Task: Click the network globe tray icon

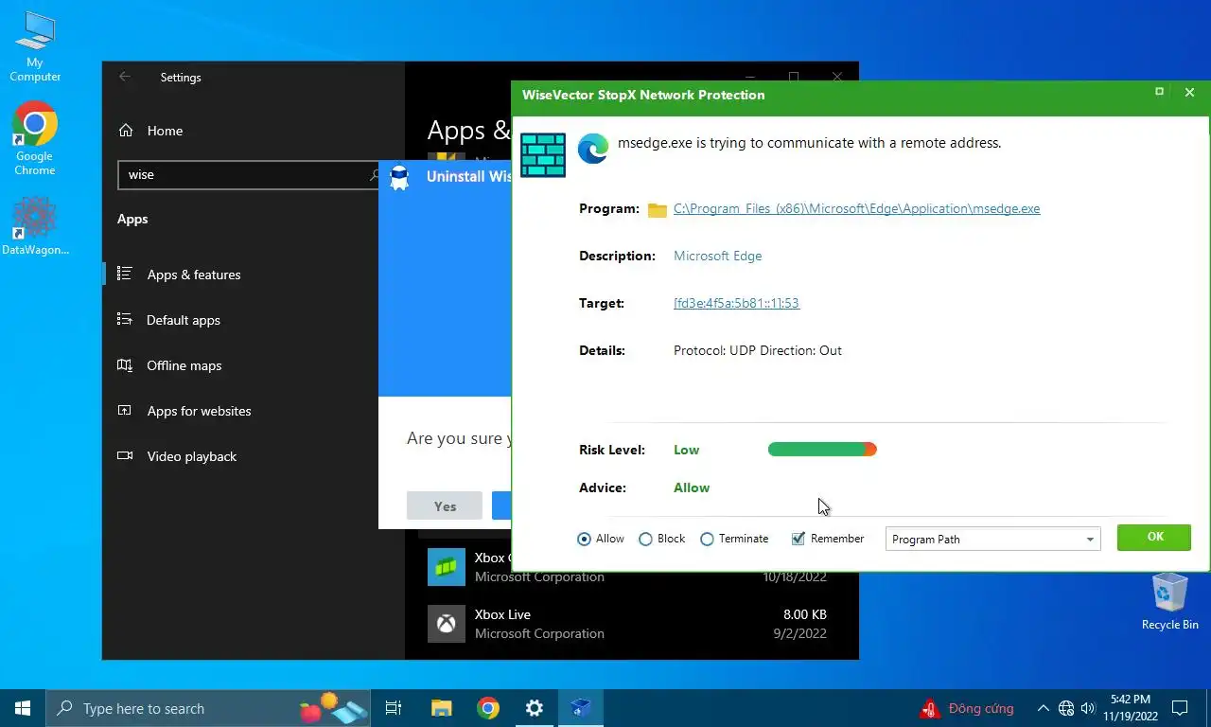Action: [1066, 708]
